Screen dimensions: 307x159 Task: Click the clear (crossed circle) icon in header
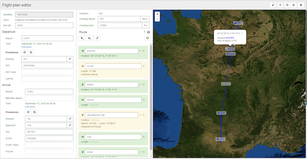click(287, 5)
